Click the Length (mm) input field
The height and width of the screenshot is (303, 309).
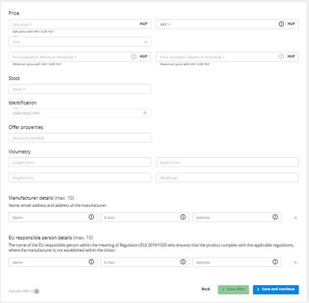79,162
